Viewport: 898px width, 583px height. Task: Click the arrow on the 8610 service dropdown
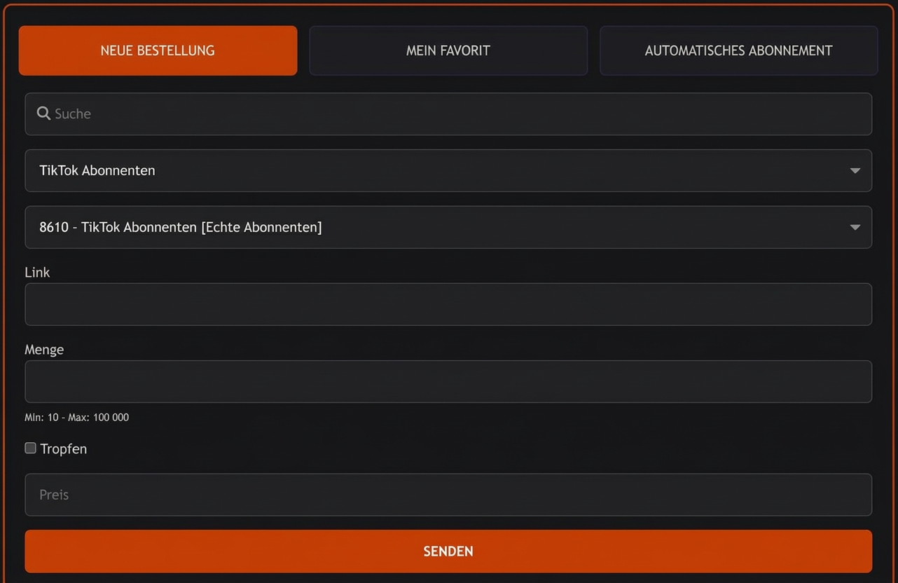pyautogui.click(x=855, y=227)
